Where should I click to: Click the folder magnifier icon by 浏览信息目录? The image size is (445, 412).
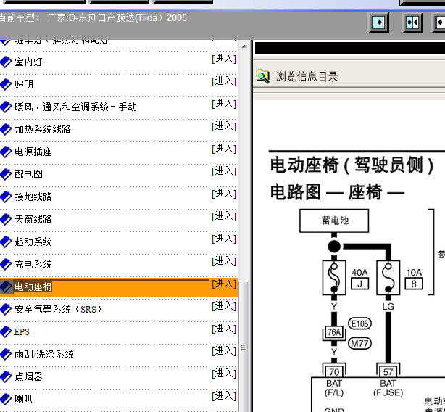263,76
